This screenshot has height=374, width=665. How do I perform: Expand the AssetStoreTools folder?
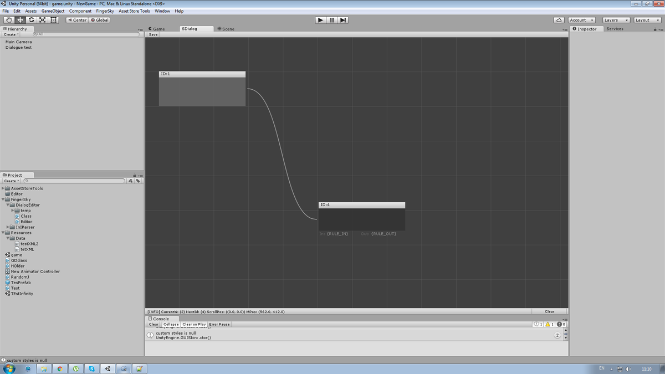click(3, 188)
